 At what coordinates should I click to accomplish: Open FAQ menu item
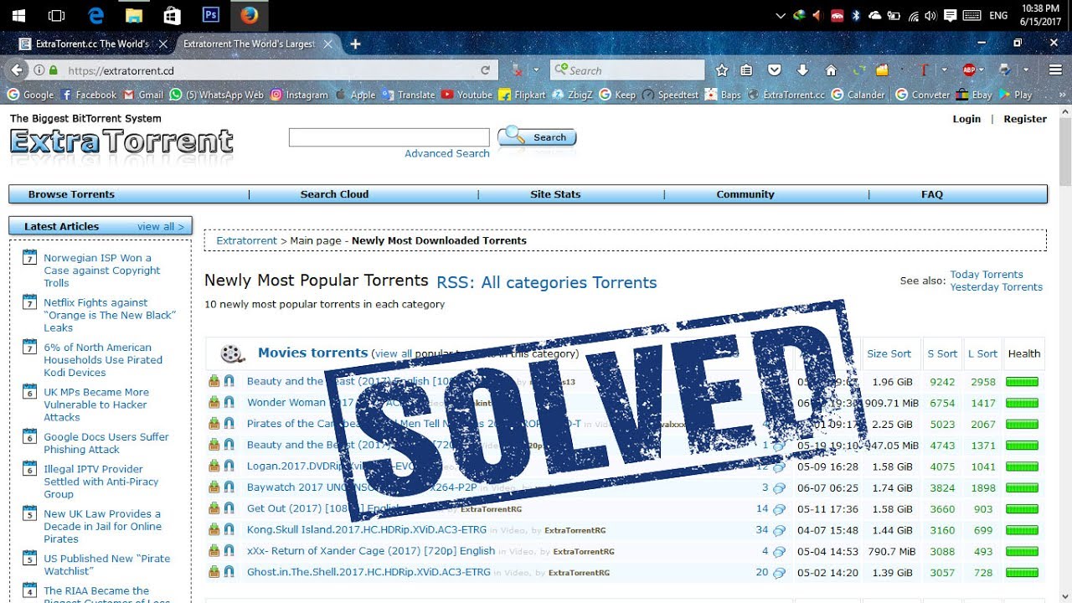point(932,194)
